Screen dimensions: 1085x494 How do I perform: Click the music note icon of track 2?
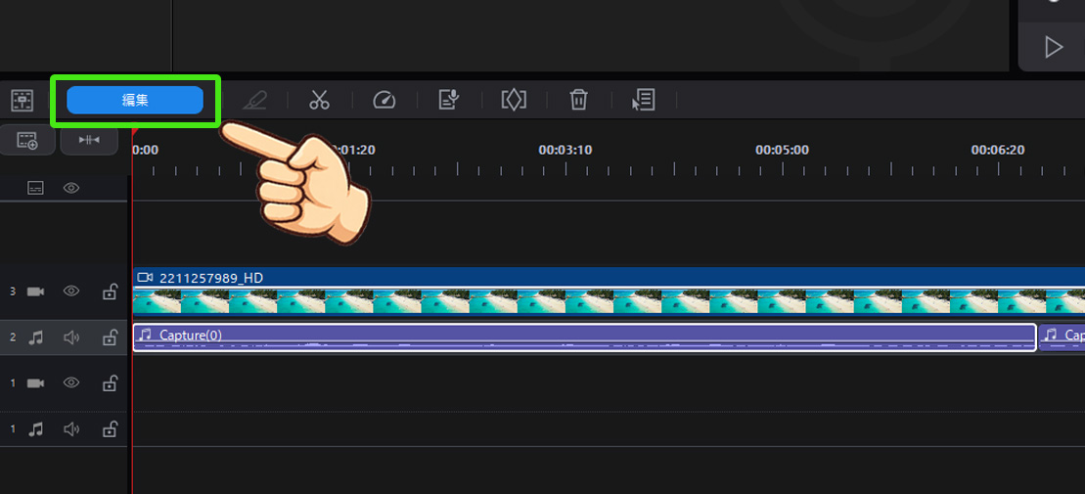pos(36,337)
